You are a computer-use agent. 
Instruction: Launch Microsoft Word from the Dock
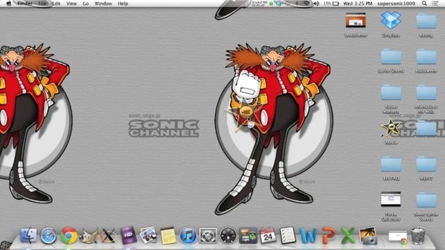coord(308,236)
